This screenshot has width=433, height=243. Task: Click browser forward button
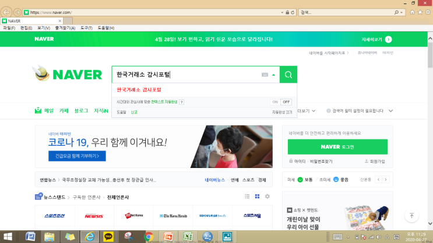click(17, 12)
